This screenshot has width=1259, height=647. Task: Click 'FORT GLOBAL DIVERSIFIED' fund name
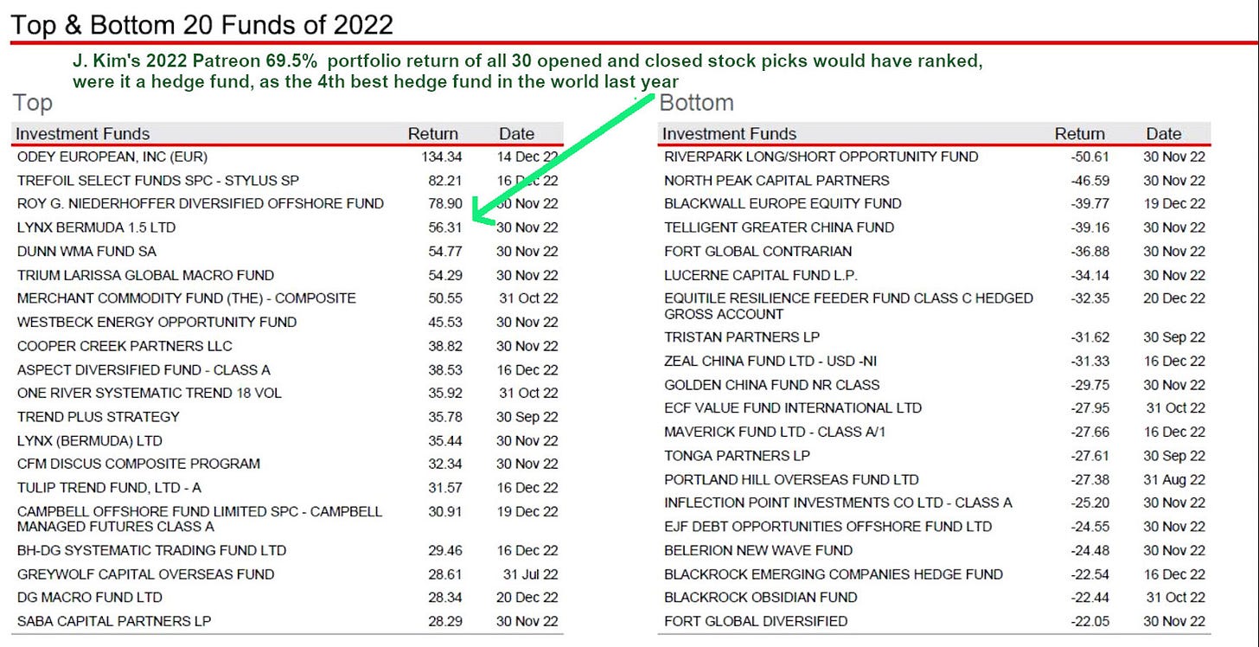[756, 621]
